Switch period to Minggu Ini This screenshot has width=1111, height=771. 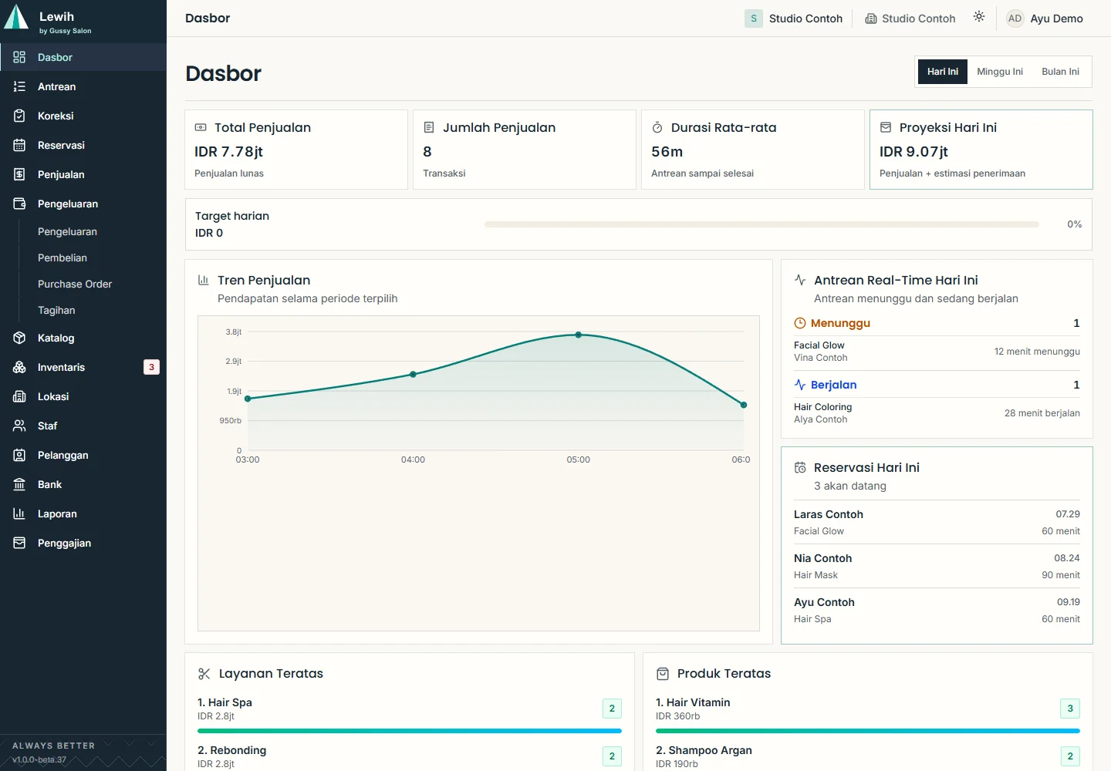pyautogui.click(x=999, y=72)
